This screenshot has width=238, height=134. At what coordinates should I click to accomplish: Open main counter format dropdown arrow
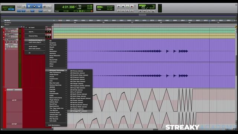click(75, 7)
